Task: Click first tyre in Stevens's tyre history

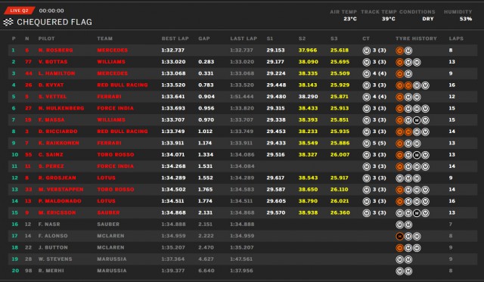Action: [400, 259]
